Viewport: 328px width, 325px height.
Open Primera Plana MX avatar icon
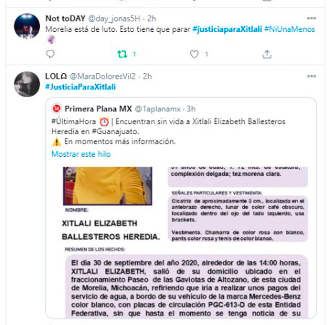57,108
